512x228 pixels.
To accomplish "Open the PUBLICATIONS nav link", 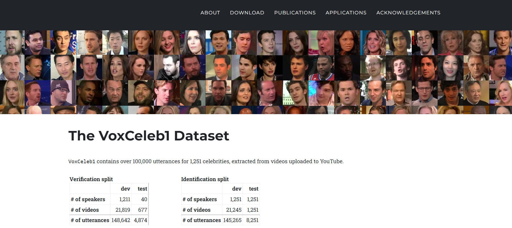I will (295, 13).
